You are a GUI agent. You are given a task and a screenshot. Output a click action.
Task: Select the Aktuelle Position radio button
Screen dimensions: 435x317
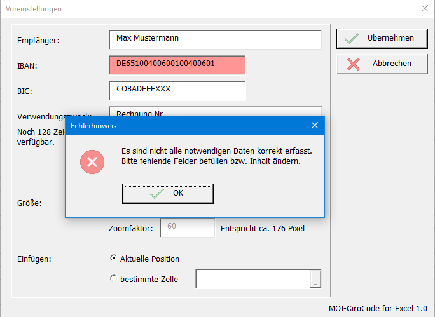tap(113, 258)
